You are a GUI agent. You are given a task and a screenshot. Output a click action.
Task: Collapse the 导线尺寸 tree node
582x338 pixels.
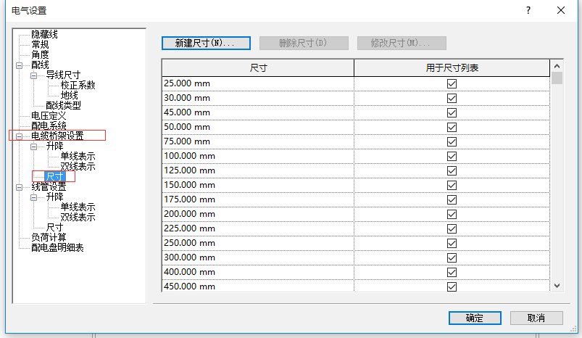34,75
